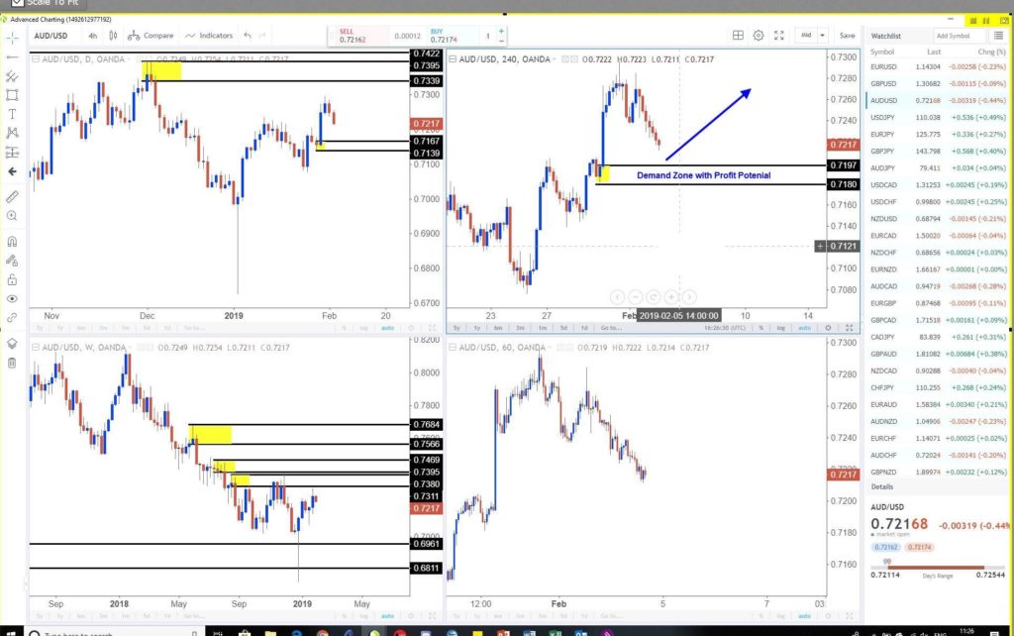Click the zoom in magnifier tool
Viewport: 1014px width, 636px height.
[12, 215]
